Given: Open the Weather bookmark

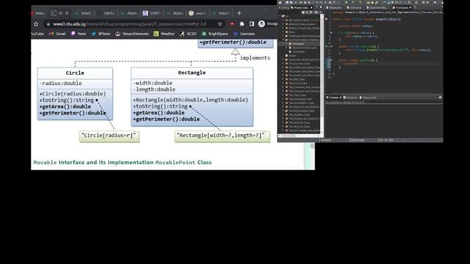Looking at the screenshot, I should pyautogui.click(x=164, y=34).
